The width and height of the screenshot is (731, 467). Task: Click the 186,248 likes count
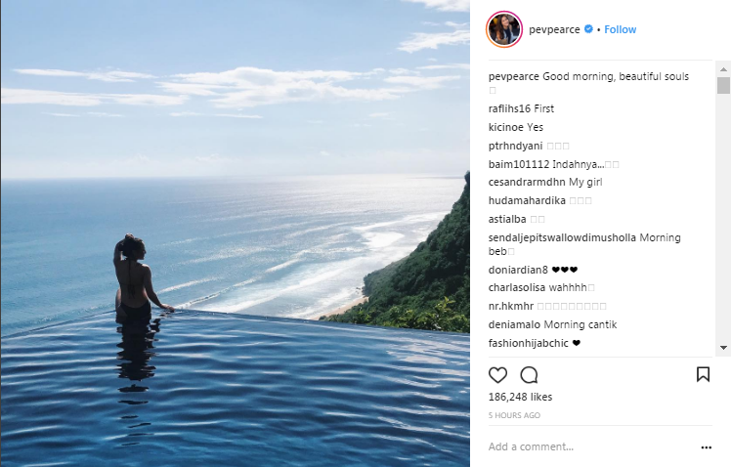coord(520,398)
